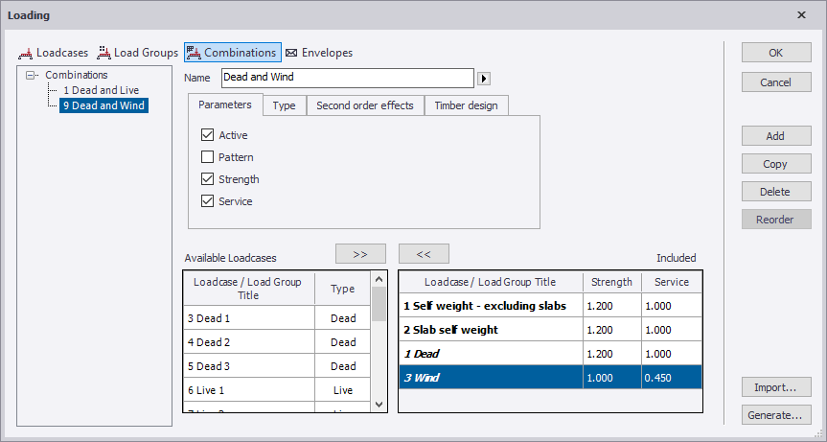Click scroll down arrow in Available Loadcases
The width and height of the screenshot is (827, 442).
pos(379,405)
